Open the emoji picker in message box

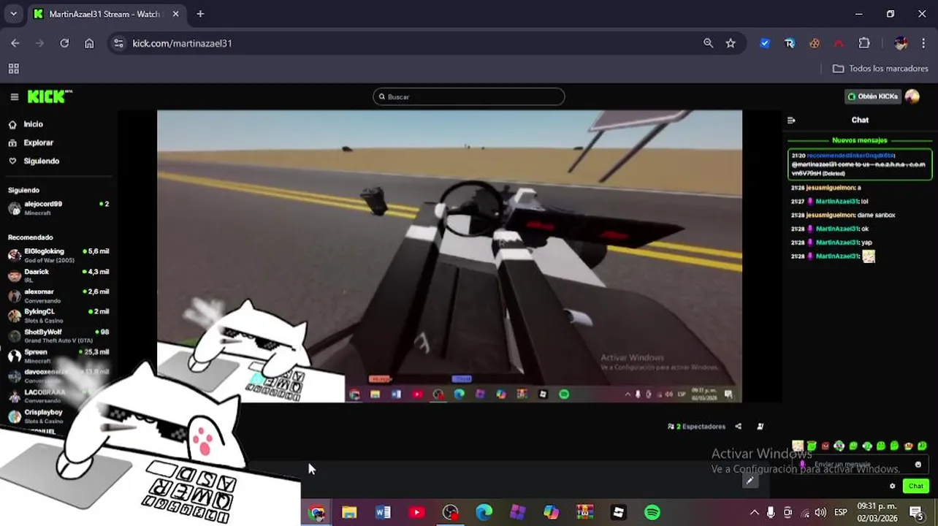(918, 465)
